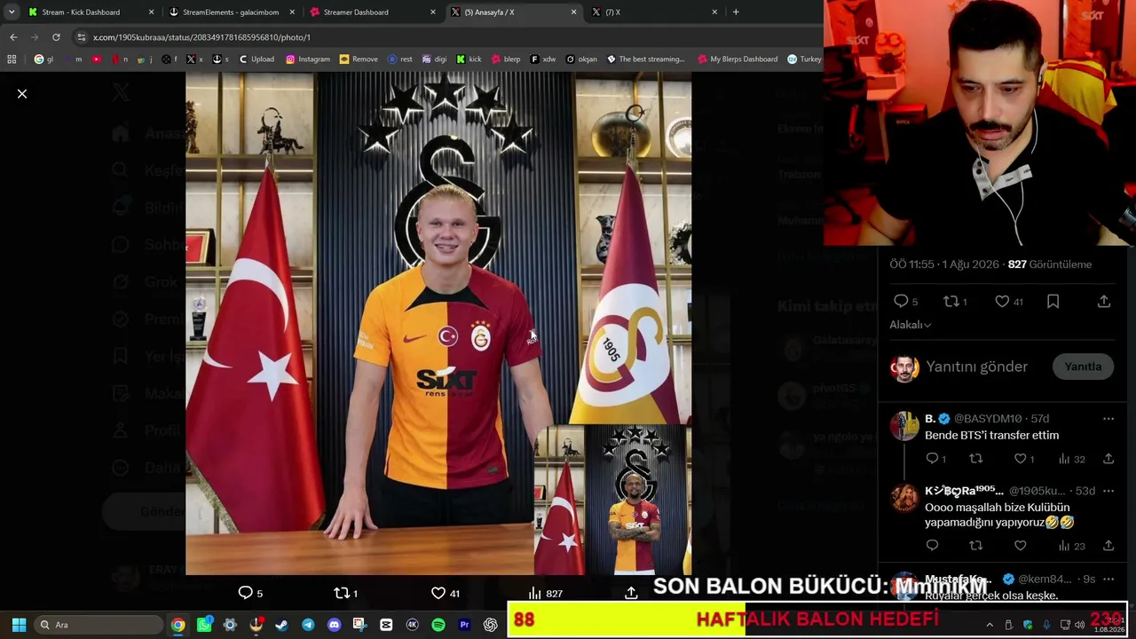Open view stats showing 827 below the photo
Screen dimensions: 1136x639
pos(545,593)
